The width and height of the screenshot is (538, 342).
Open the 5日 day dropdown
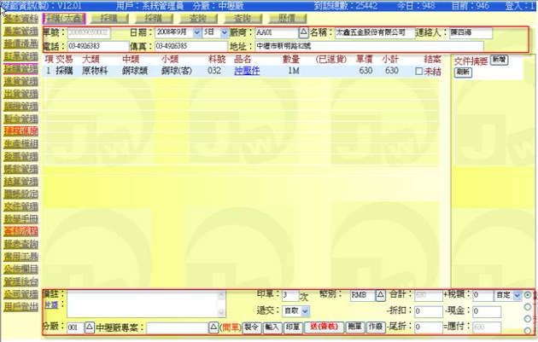click(x=223, y=32)
